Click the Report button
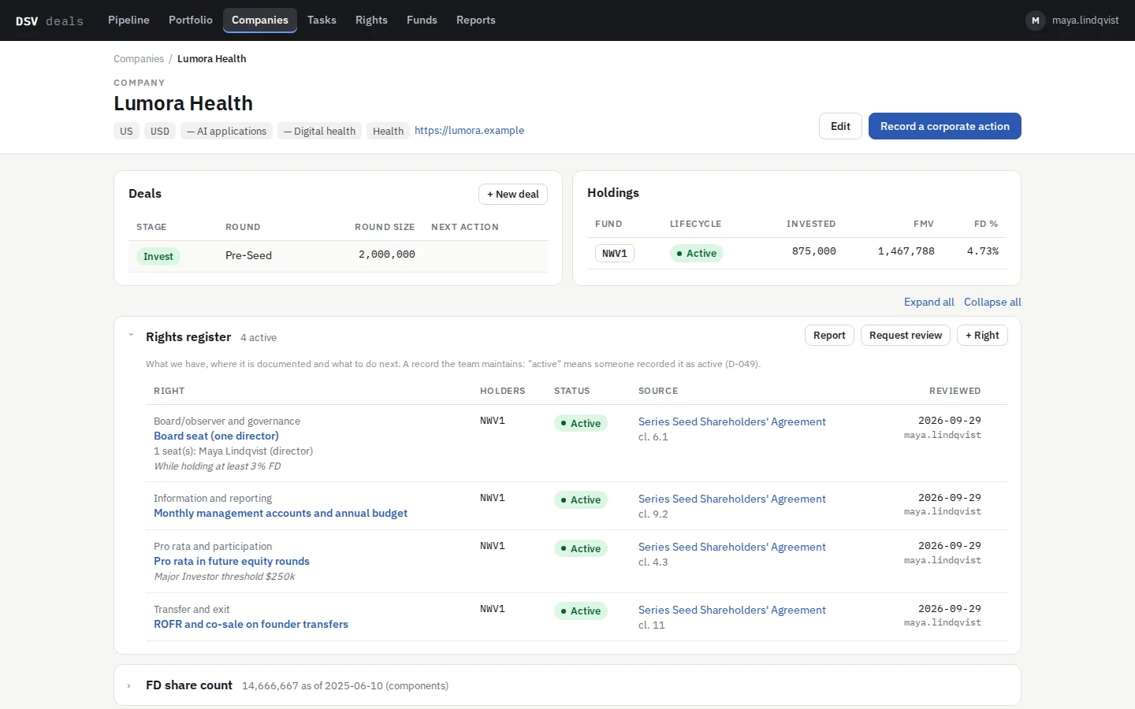The image size is (1135, 709). (x=829, y=336)
